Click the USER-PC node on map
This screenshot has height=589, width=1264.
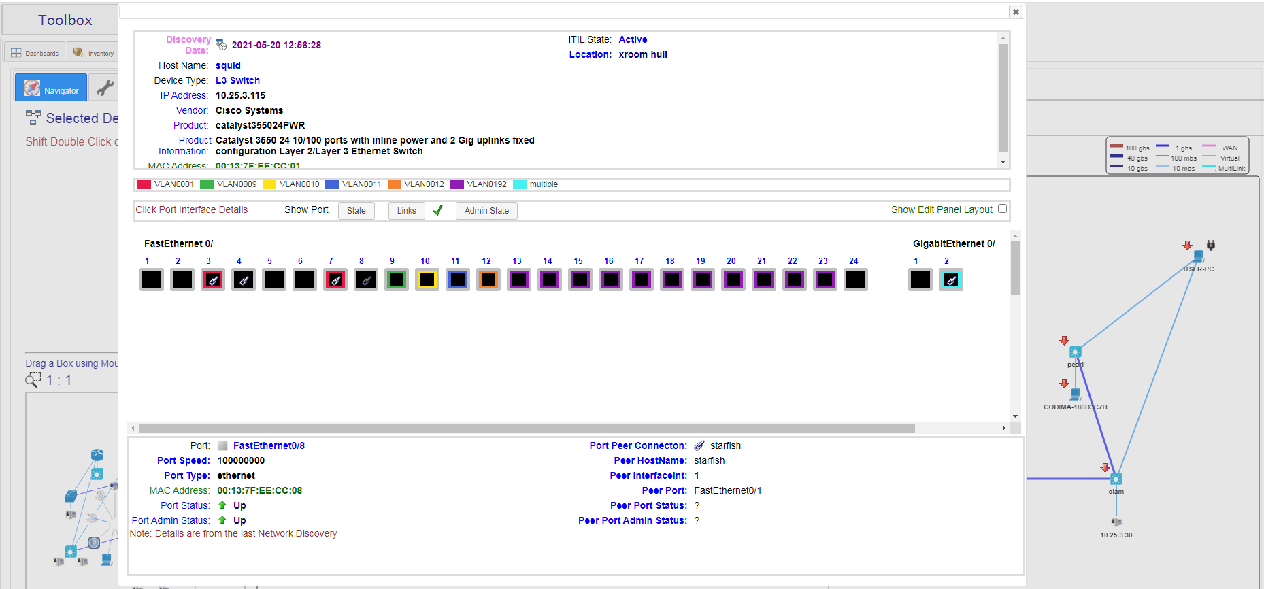1198,257
